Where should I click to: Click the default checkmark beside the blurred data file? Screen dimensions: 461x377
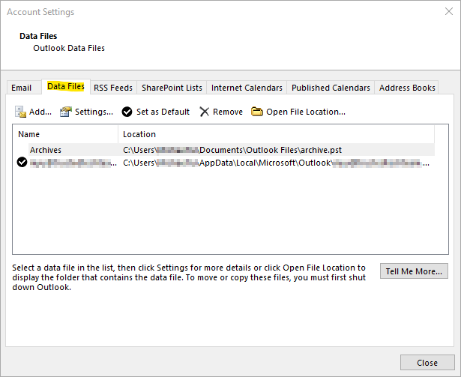[x=22, y=163]
